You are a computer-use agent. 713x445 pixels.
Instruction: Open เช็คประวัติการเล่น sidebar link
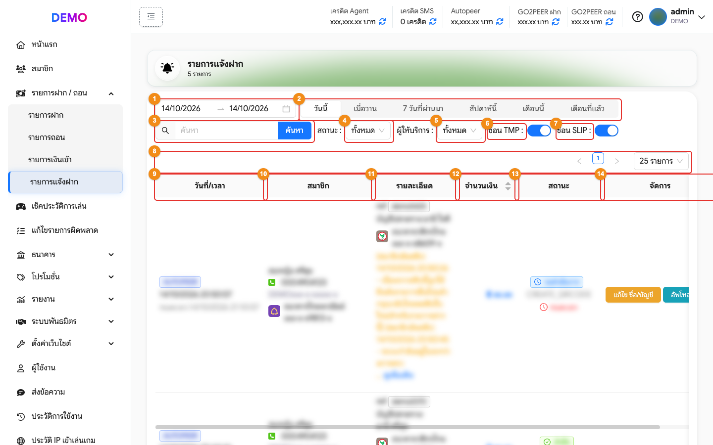click(x=65, y=206)
